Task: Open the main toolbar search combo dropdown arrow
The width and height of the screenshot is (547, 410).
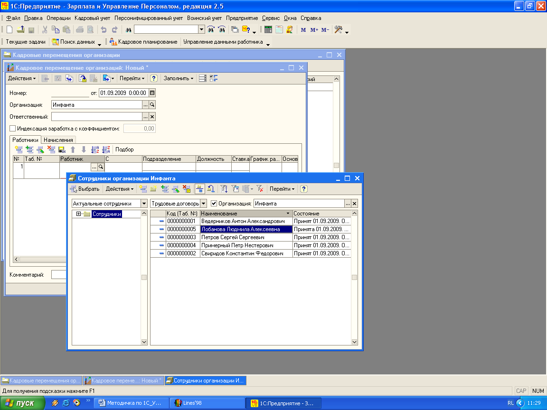Action: point(201,29)
